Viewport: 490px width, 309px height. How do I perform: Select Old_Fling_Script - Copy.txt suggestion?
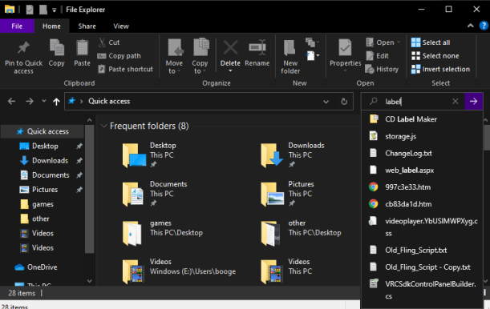pos(422,267)
